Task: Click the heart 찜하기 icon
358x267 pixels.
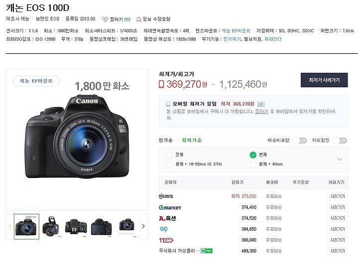Action: [x=105, y=19]
